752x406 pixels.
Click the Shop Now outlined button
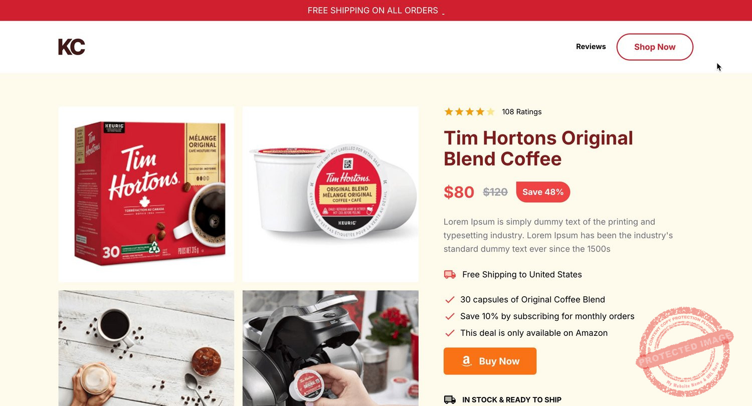(x=655, y=47)
